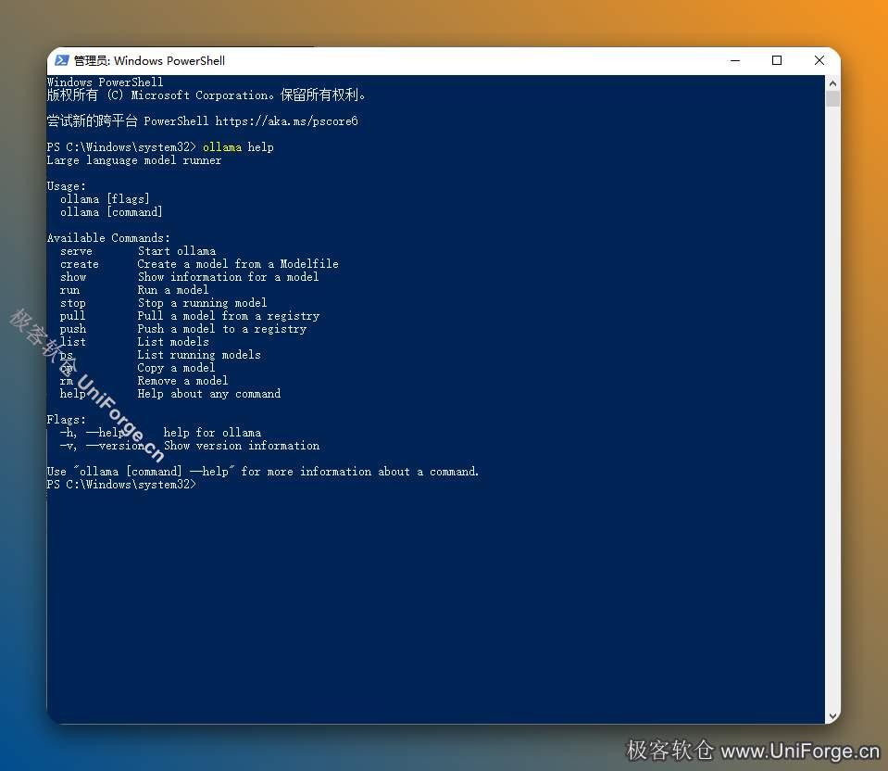Viewport: 888px width, 771px height.
Task: Click 'Show information for a model' text
Action: point(228,277)
